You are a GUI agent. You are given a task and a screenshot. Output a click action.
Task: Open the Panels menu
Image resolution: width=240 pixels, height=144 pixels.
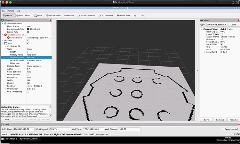(10, 11)
